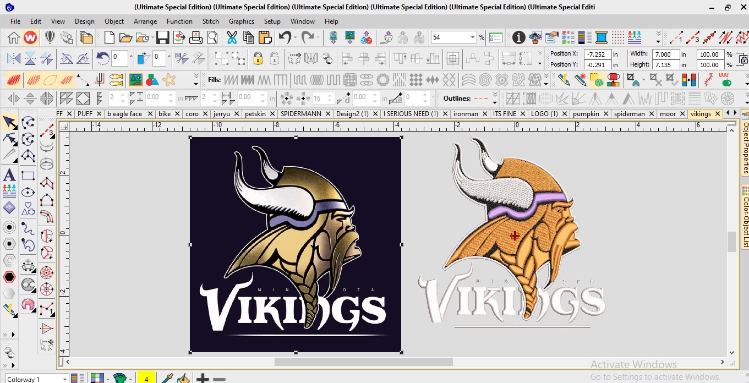The image size is (749, 383).
Task: Cut selection with the scissors icon
Action: (x=232, y=37)
